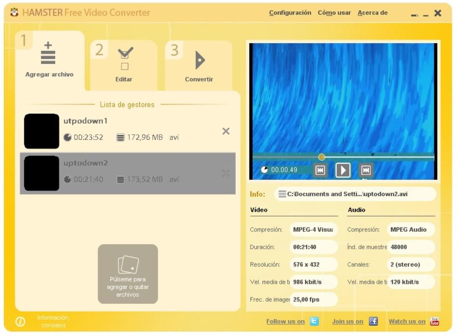The height and width of the screenshot is (336, 457).
Task: Click the Facebook icon
Action: 373,321
